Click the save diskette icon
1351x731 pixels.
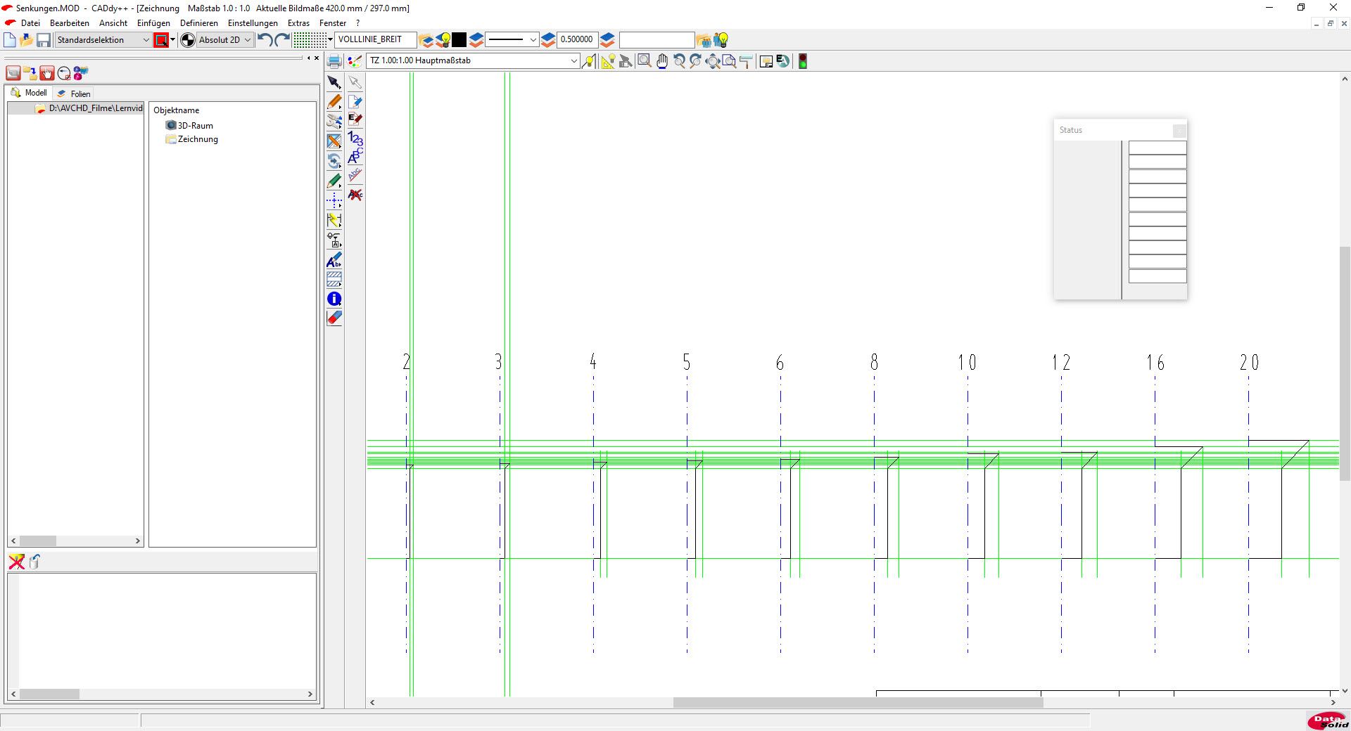click(x=44, y=40)
